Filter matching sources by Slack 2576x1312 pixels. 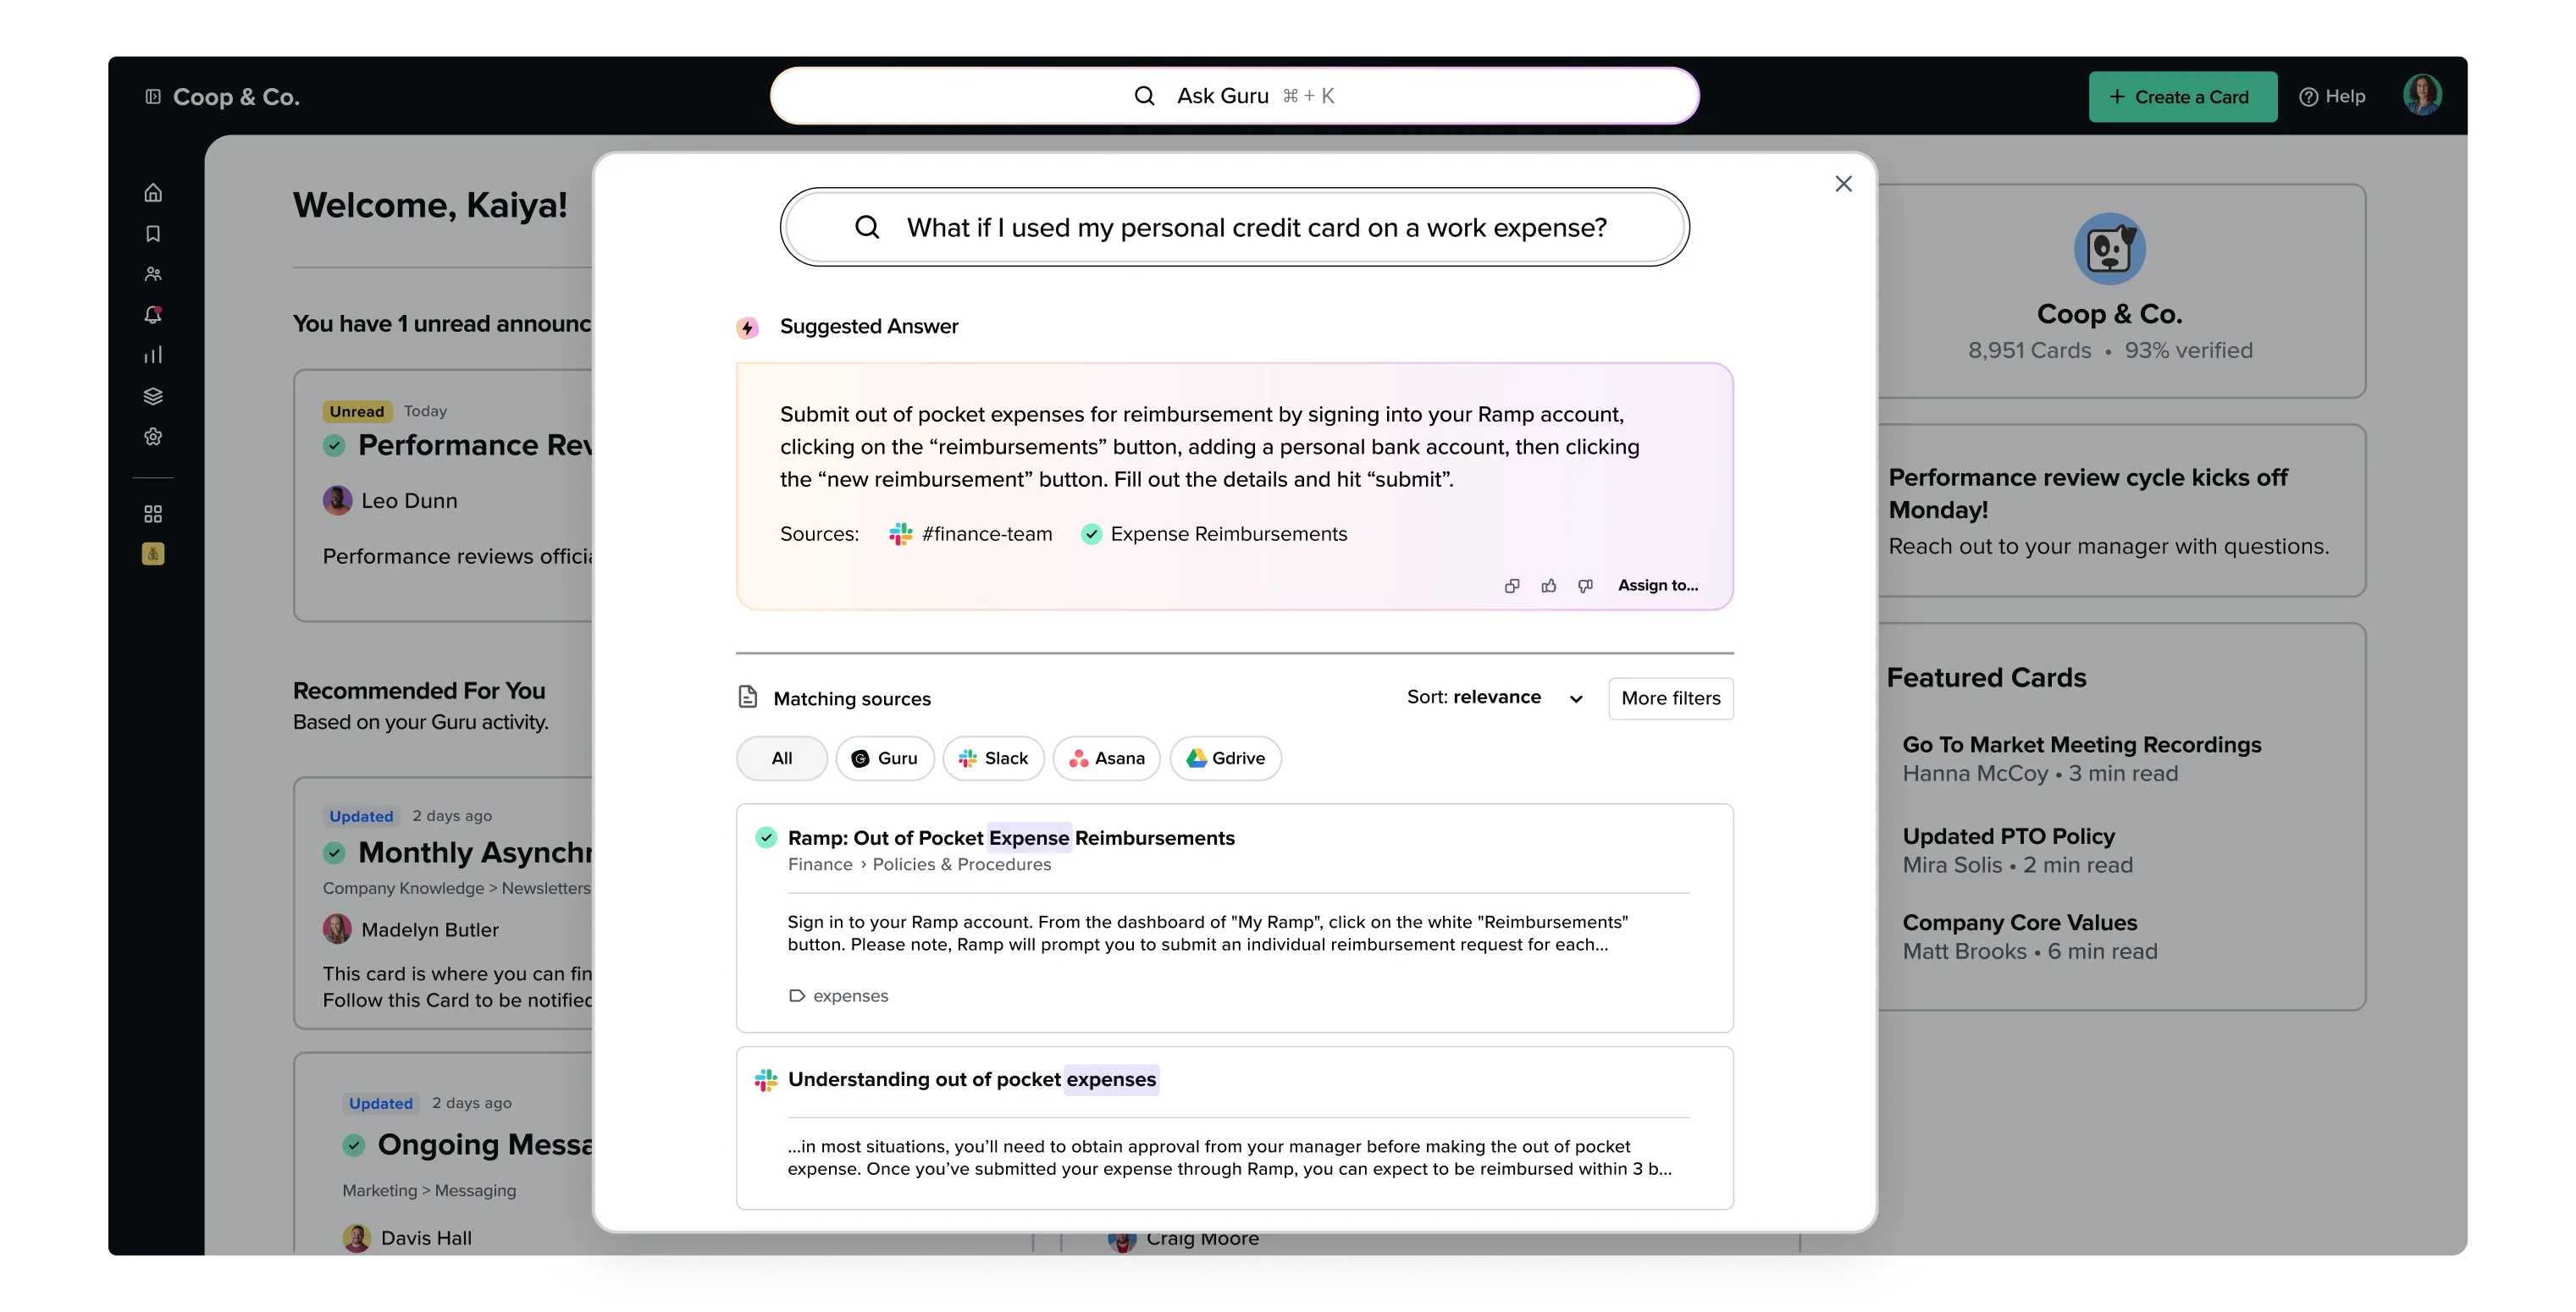tap(993, 758)
